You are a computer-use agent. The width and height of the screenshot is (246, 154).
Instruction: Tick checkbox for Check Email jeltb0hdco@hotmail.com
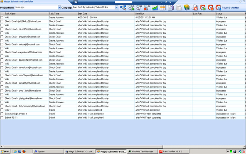2,21
